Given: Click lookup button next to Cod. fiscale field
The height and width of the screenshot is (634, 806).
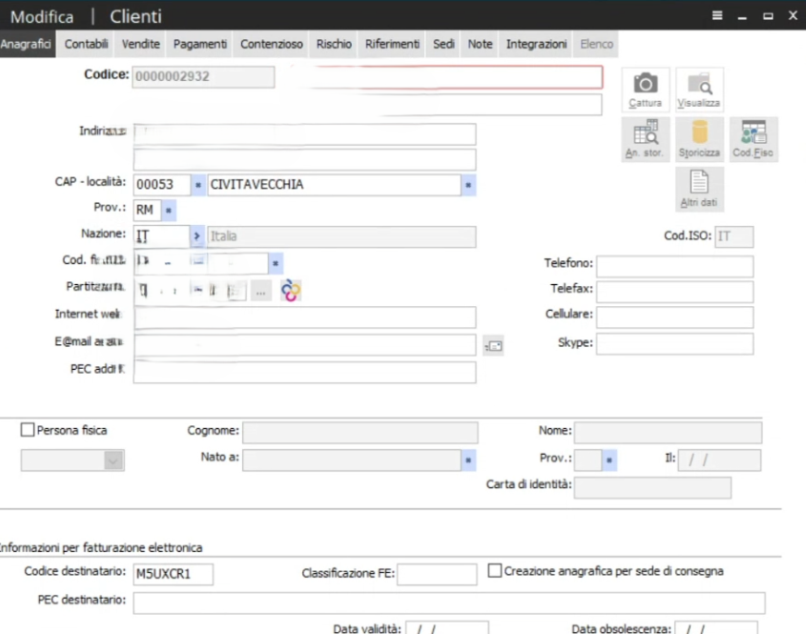Looking at the screenshot, I should [x=276, y=263].
